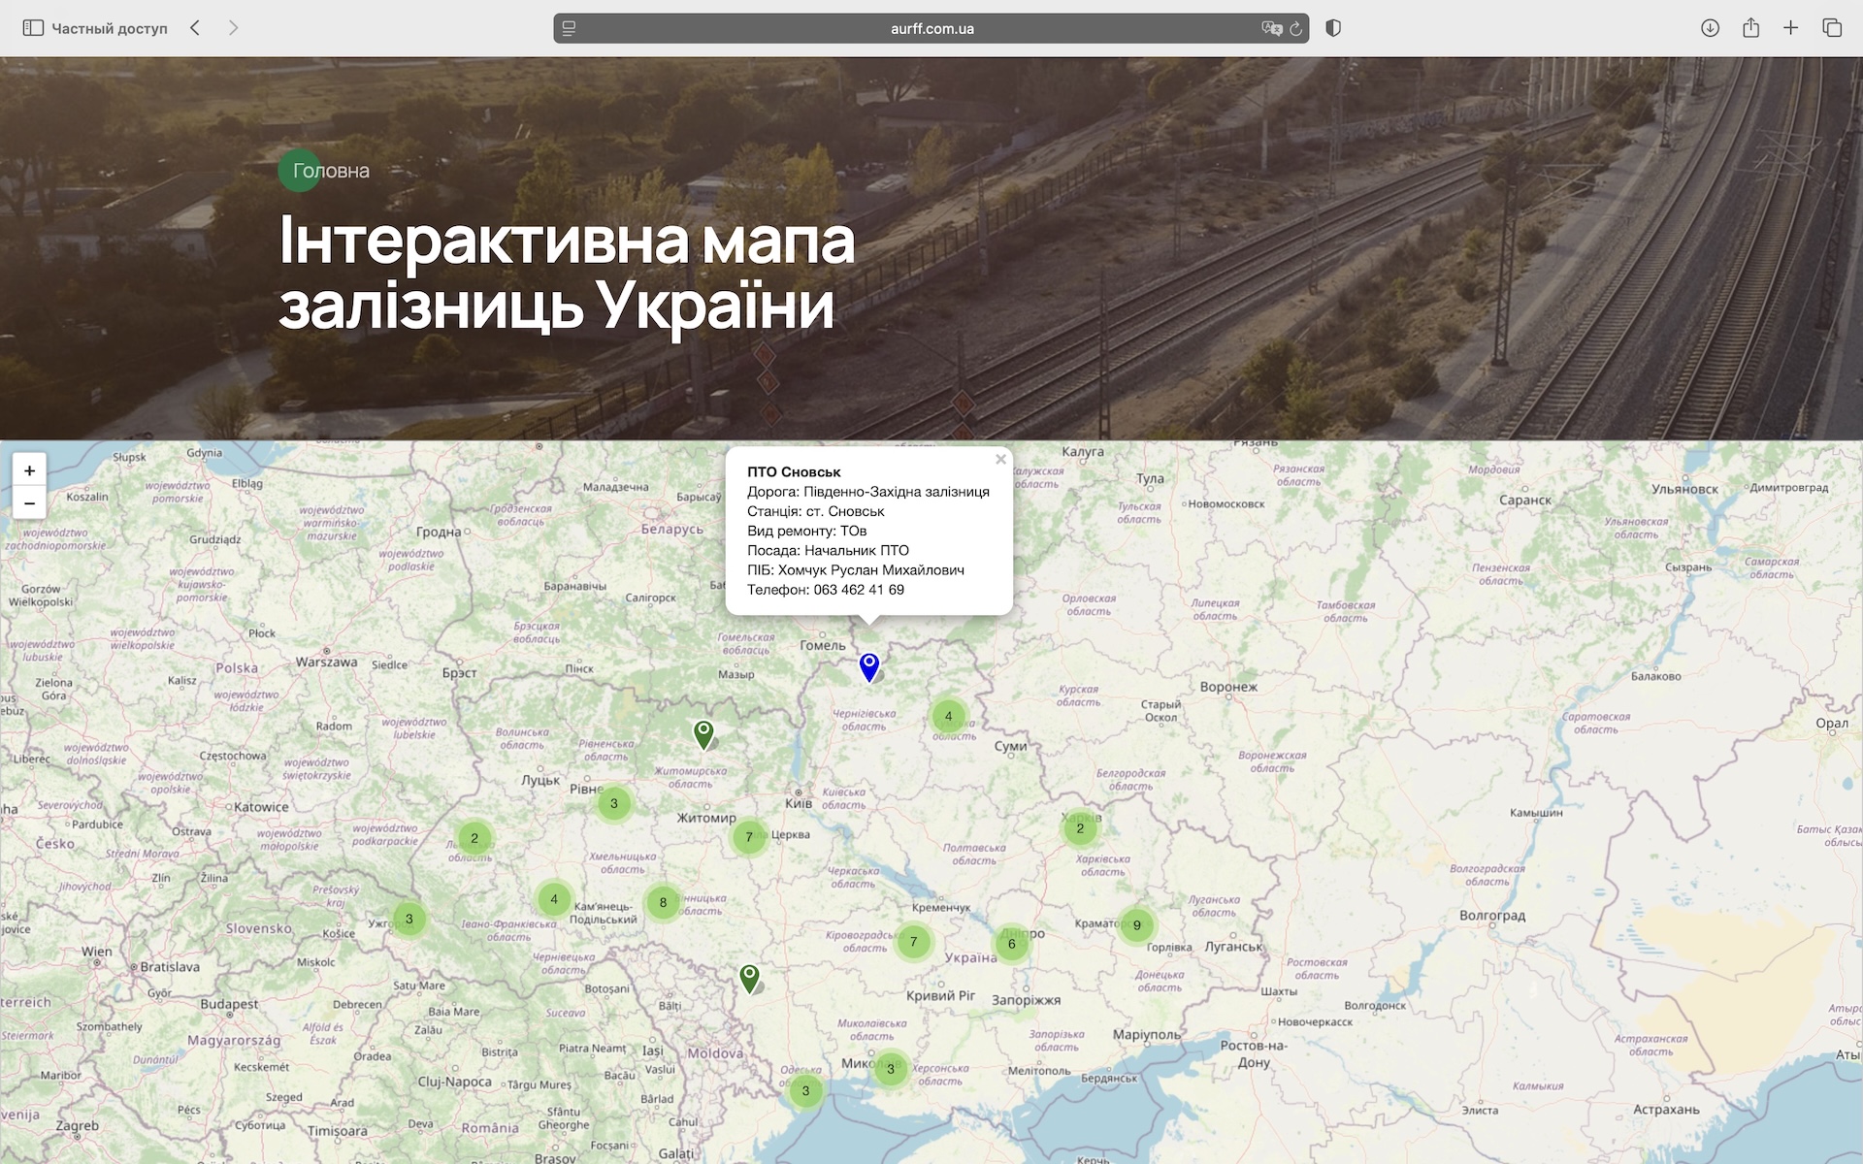1863x1164 pixels.
Task: Open the cluster of 3 near Миколаїв
Action: [891, 1070]
